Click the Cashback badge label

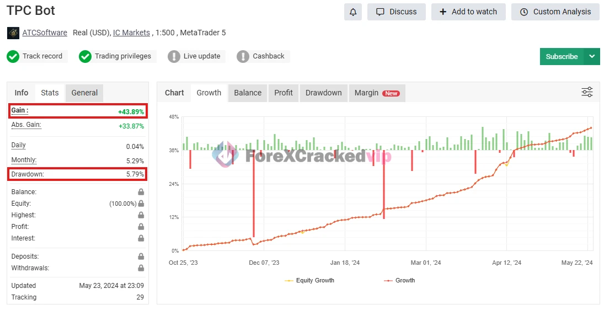(x=269, y=56)
